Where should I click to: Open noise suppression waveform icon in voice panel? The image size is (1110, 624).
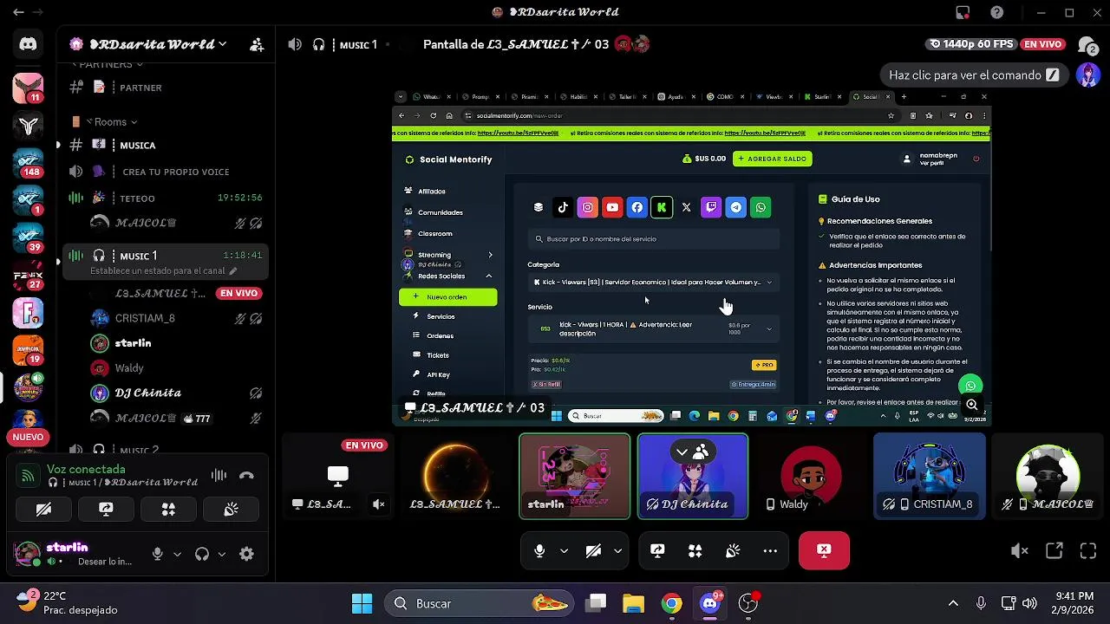point(219,475)
